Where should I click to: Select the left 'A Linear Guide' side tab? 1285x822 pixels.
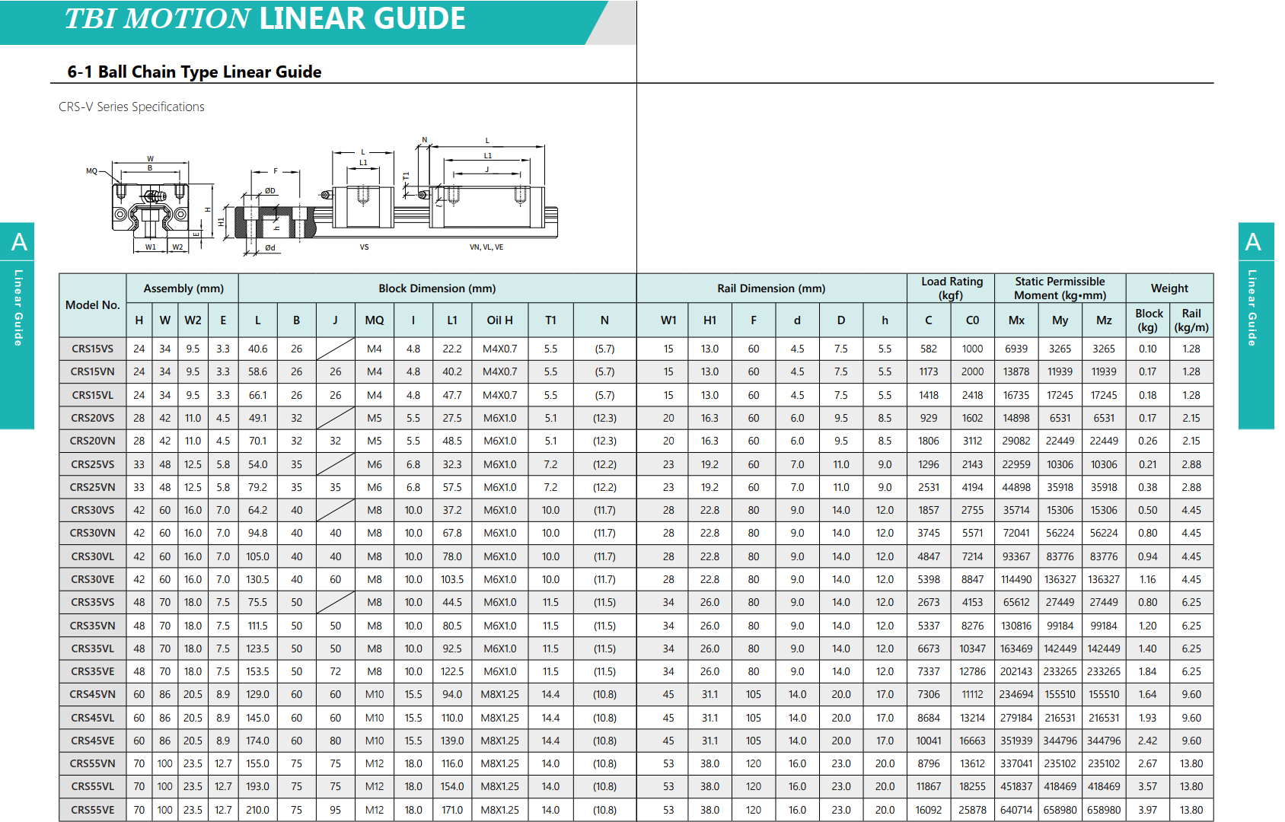click(x=18, y=326)
